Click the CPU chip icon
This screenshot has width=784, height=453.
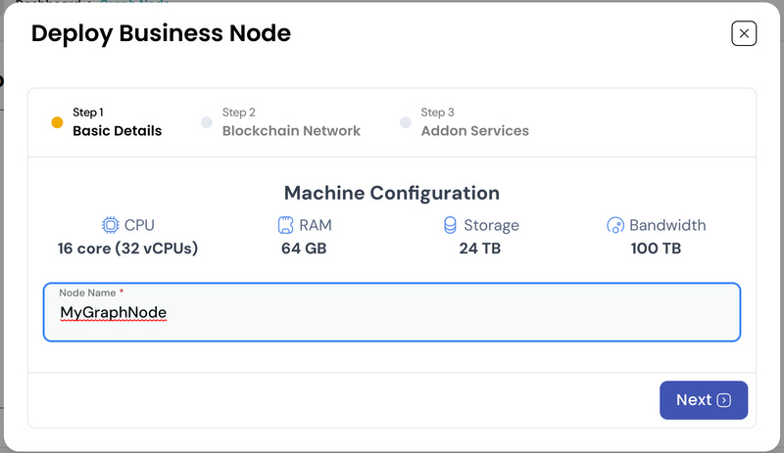110,225
